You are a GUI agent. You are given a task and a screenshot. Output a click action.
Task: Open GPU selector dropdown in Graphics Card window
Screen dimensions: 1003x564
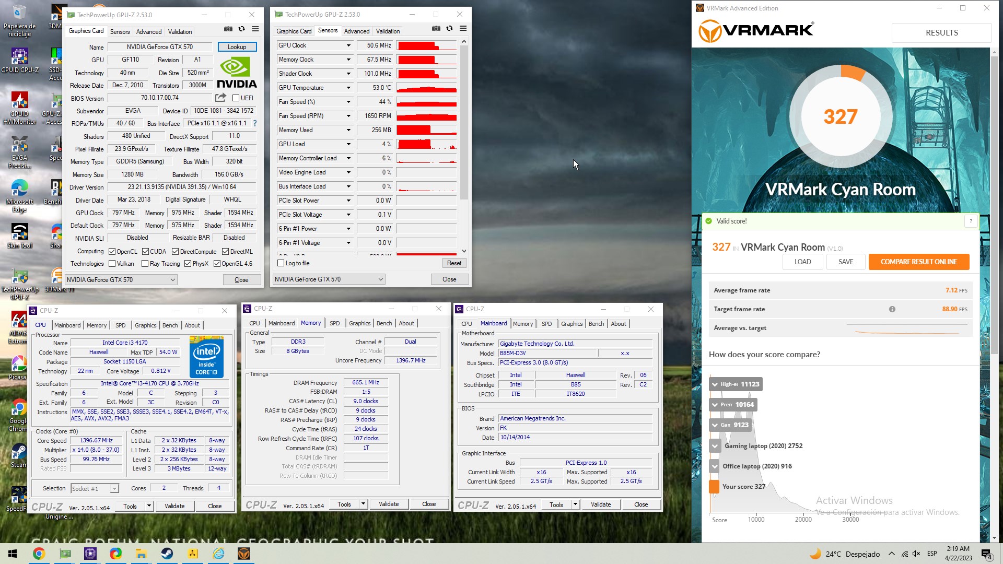[x=121, y=280]
